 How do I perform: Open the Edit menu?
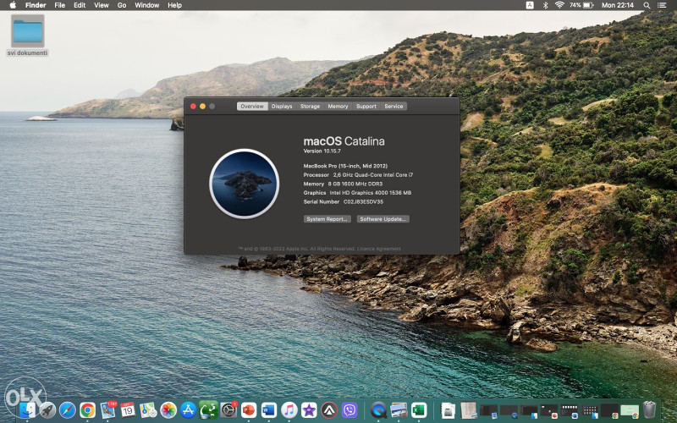[80, 5]
